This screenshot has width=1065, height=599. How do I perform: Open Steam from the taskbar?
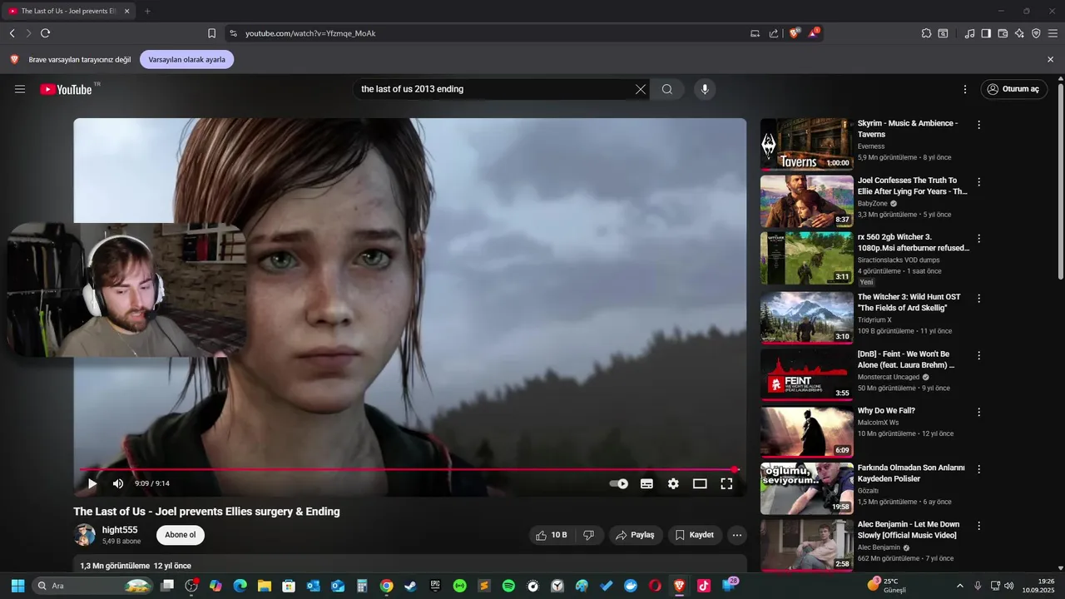click(x=411, y=586)
